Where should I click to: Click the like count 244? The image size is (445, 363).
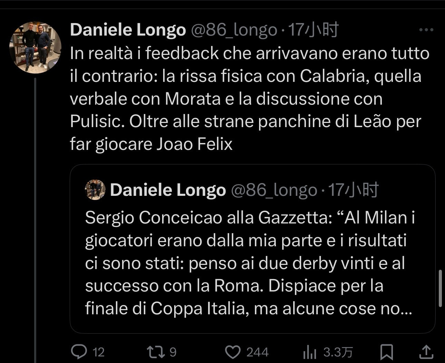[257, 352]
